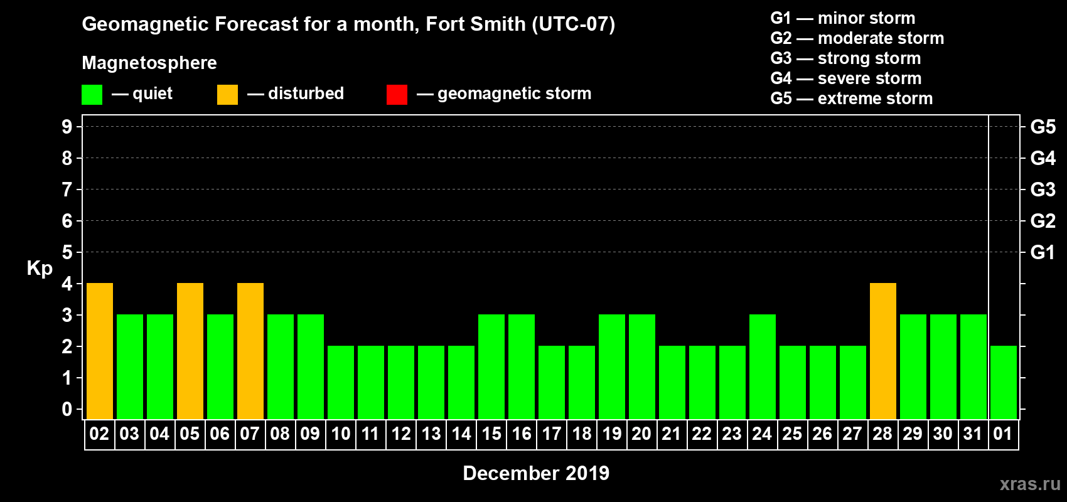The image size is (1067, 502).
Task: Click the date label 03
Action: (129, 434)
